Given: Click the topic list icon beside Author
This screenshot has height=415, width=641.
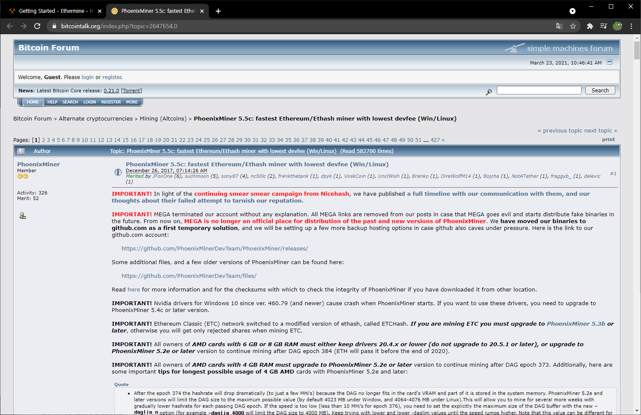Looking at the screenshot, I should click(x=21, y=151).
